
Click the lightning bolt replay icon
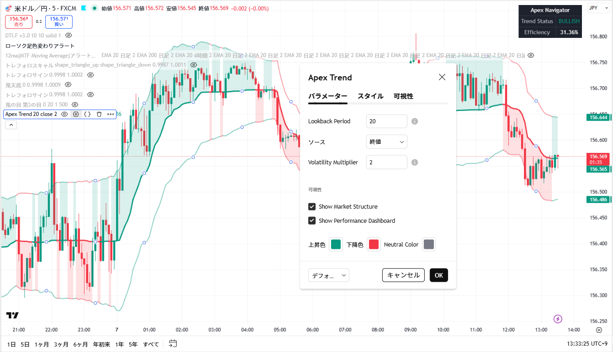(557, 319)
